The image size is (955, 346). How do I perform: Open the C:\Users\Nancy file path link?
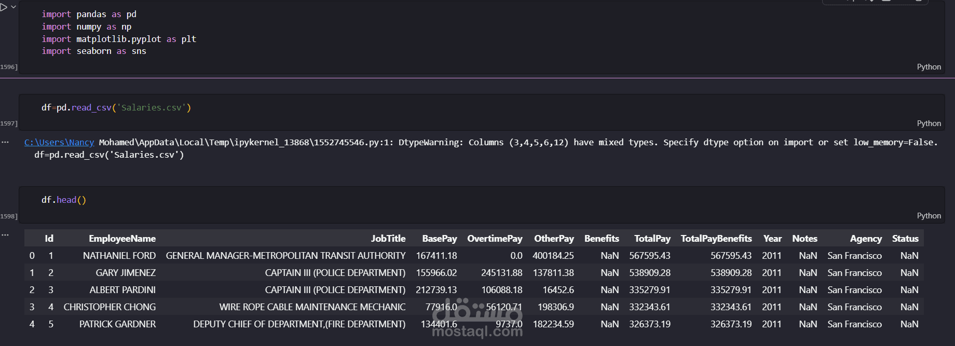[x=59, y=142]
